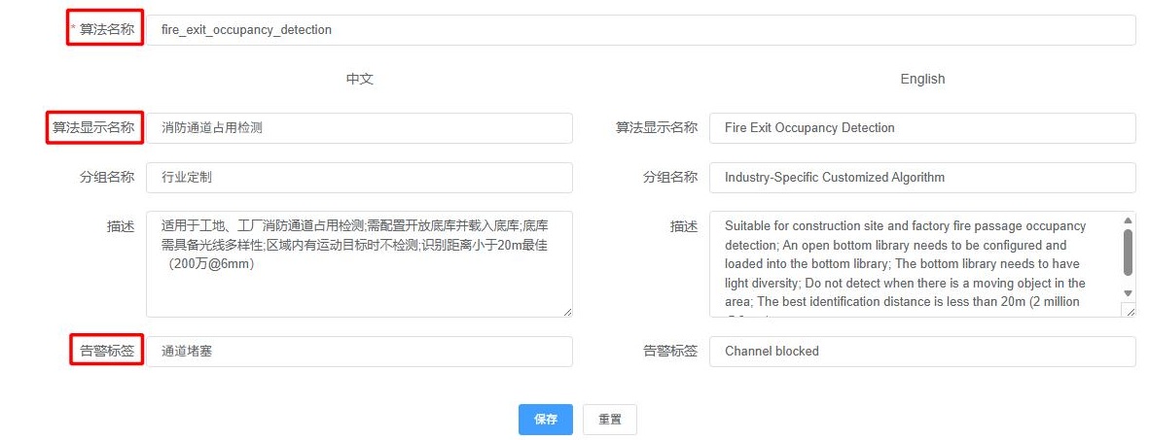Reset the form with the 重置 button
Image resolution: width=1149 pixels, height=440 pixels.
point(609,420)
